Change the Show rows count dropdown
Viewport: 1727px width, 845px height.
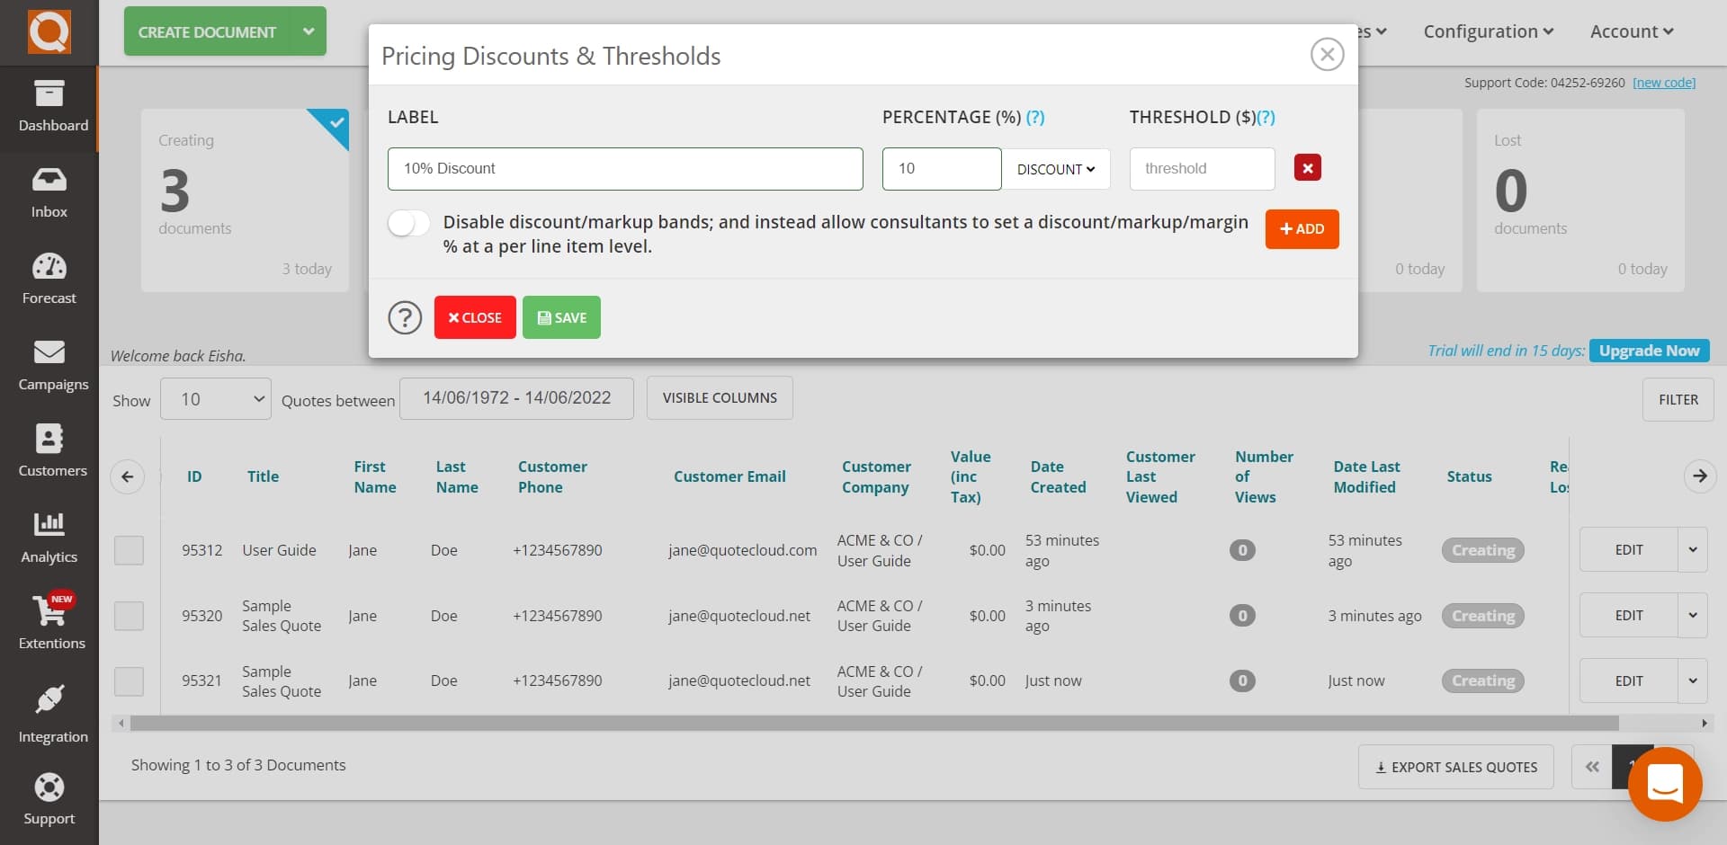tap(215, 399)
